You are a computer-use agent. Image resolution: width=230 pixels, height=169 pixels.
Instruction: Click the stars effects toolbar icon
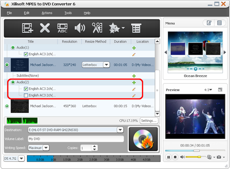[115, 28]
